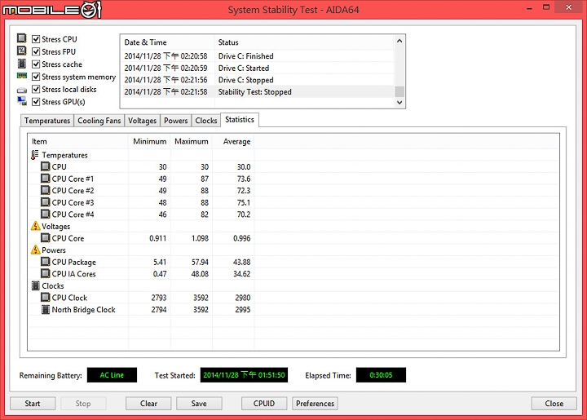
Task: Click the AC Line battery status display
Action: [112, 375]
